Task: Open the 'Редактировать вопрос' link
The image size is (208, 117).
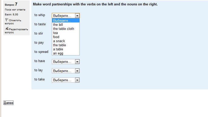Action: click(16, 31)
